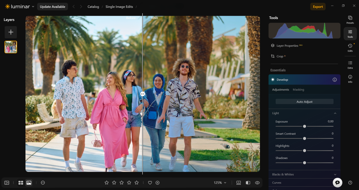The width and height of the screenshot is (359, 190).
Task: Adjust the Highlights slider handle
Action: (x=305, y=151)
